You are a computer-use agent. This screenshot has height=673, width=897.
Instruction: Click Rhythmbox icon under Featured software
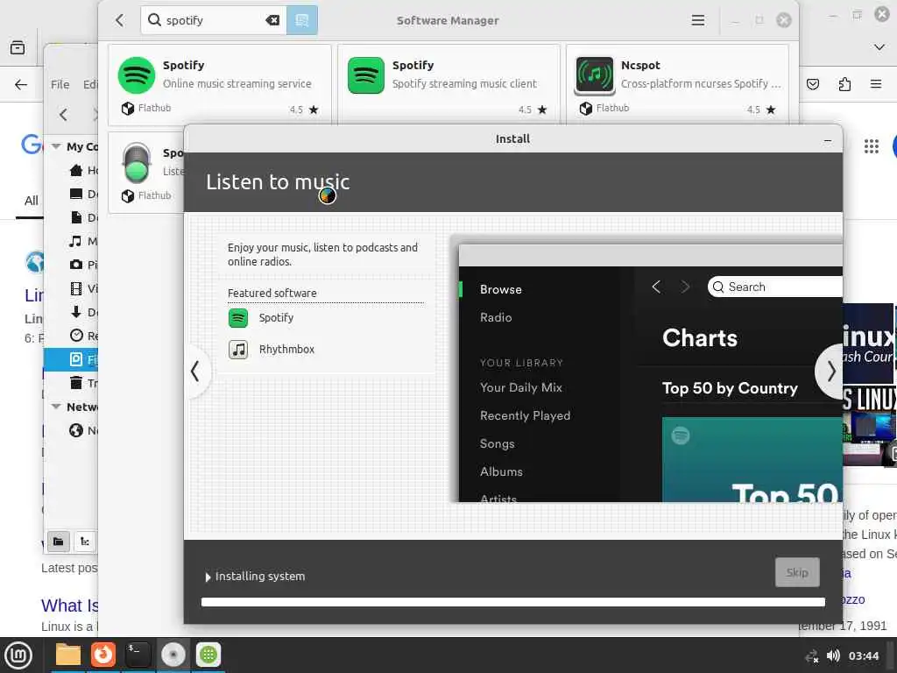pyautogui.click(x=238, y=349)
